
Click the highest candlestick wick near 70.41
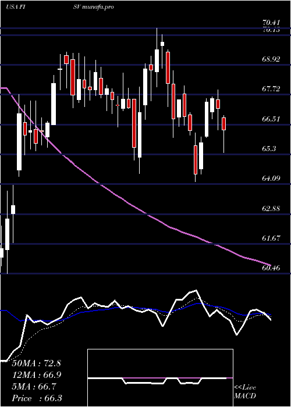(x=157, y=57)
